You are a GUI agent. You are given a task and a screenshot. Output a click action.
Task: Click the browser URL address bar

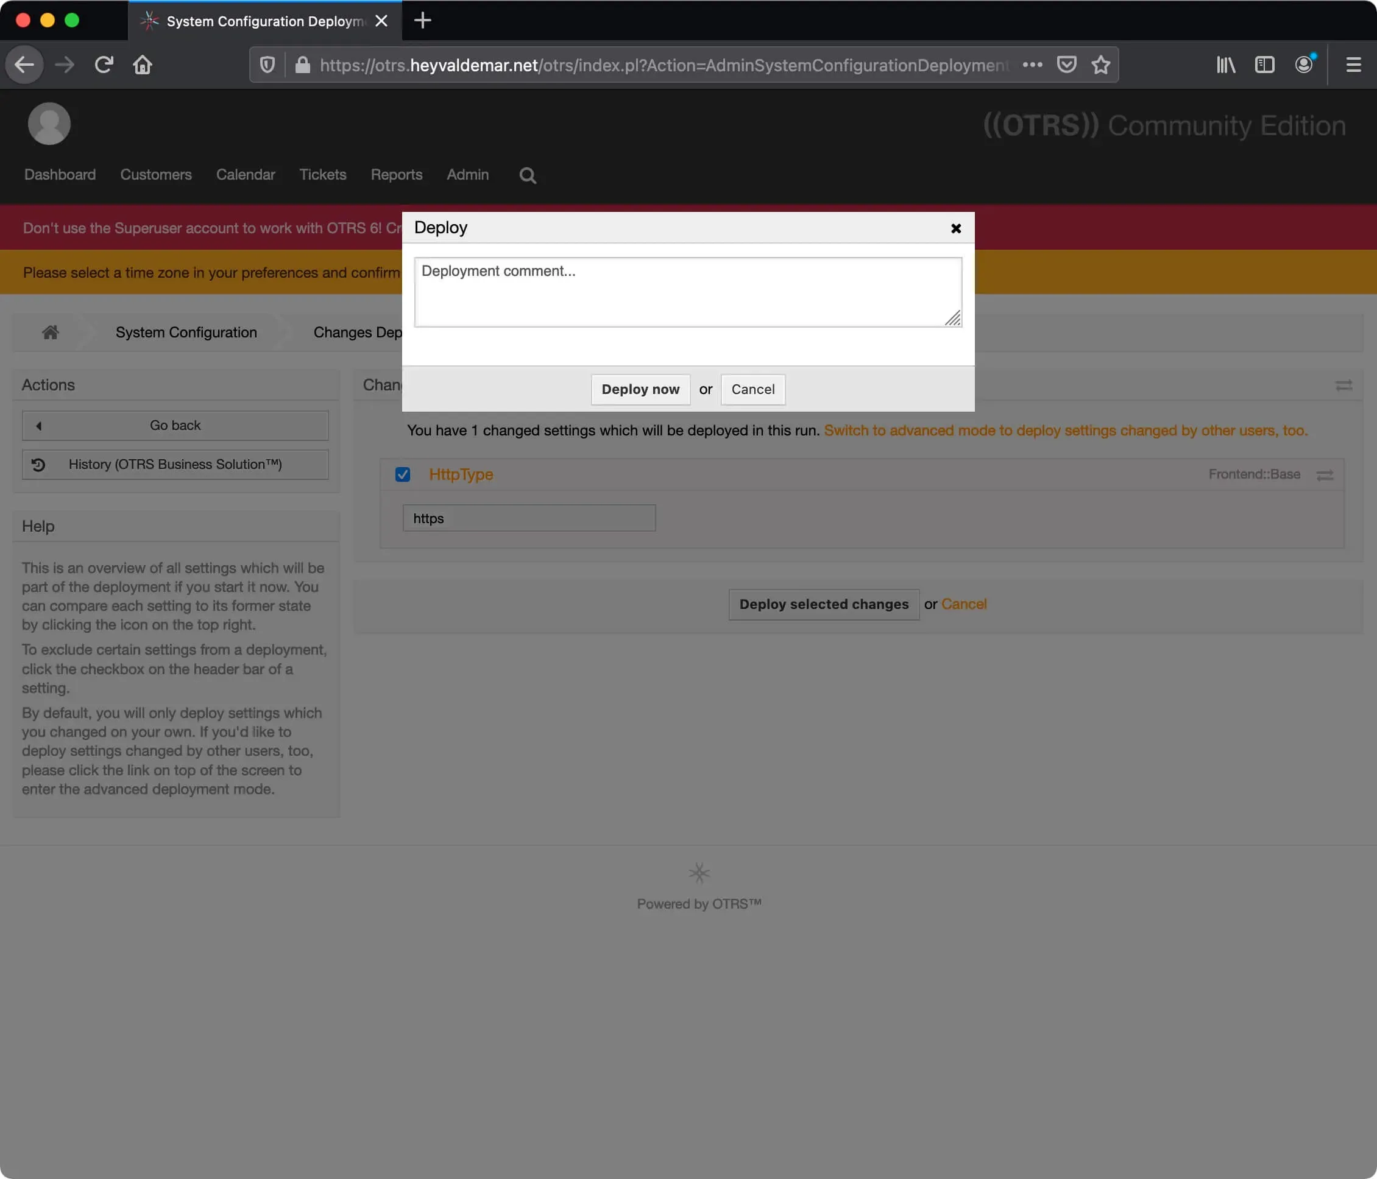click(664, 65)
